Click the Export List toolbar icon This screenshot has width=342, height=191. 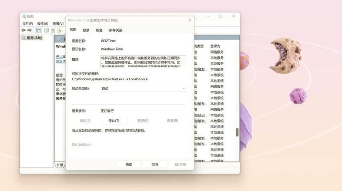point(59,30)
